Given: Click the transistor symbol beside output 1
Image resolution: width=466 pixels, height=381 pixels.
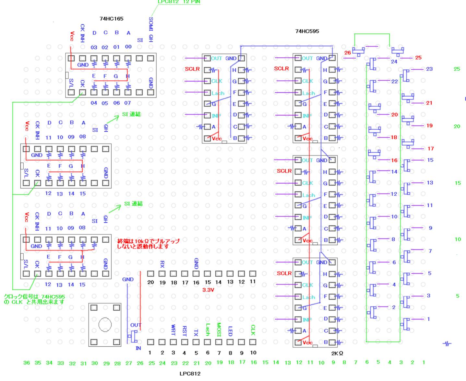Looking at the screenshot, I should pyautogui.click(x=406, y=324).
